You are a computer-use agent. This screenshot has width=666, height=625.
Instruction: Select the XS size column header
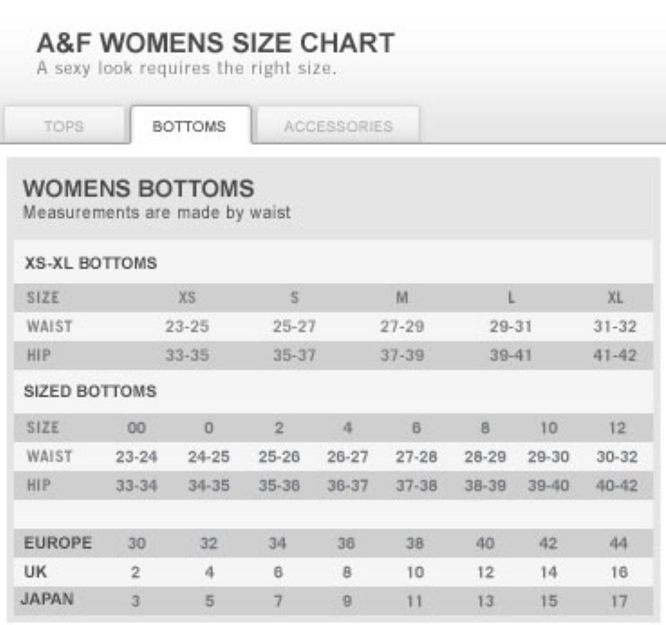coord(187,298)
